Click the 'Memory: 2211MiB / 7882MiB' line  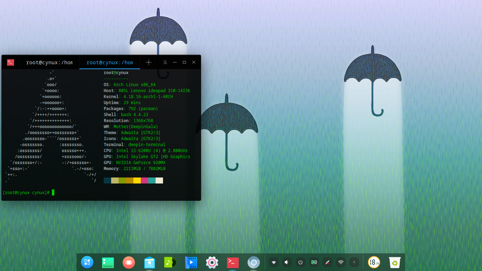(134, 169)
